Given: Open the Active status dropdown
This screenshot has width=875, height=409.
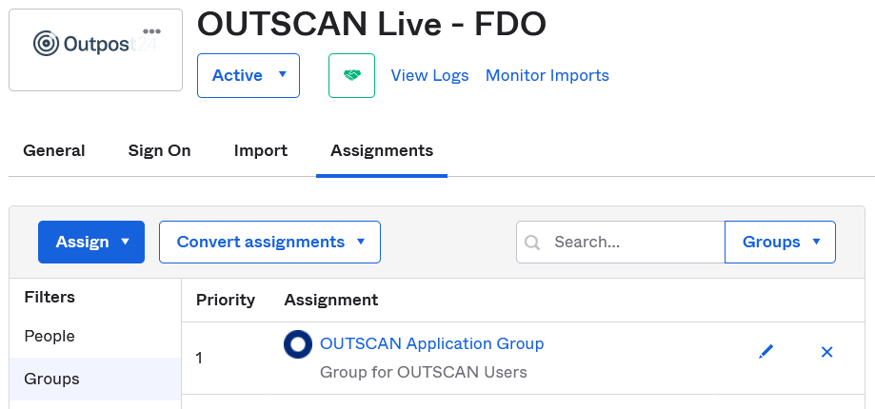Looking at the screenshot, I should tap(248, 76).
